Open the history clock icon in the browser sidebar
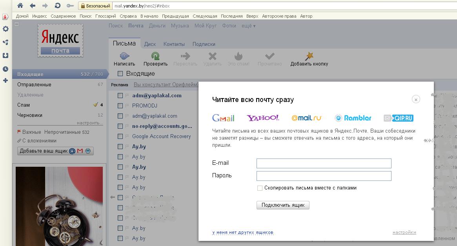Screen dimensions: 457x246 pyautogui.click(x=5, y=69)
